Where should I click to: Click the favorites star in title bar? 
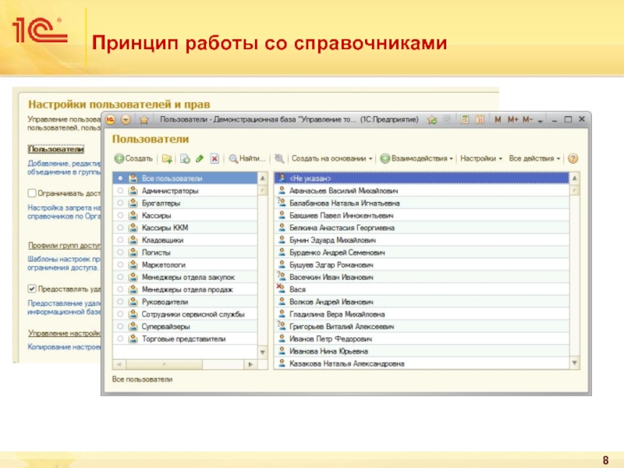pyautogui.click(x=431, y=120)
